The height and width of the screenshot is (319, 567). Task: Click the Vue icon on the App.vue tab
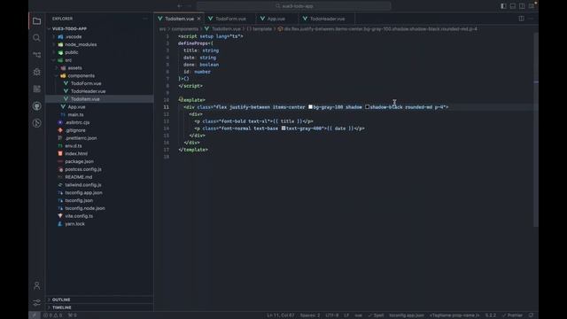[262, 19]
